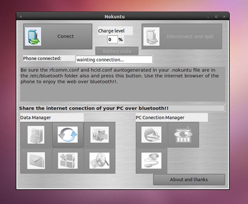Open About and thanks
The height and width of the screenshot is (204, 248).
tap(189, 179)
